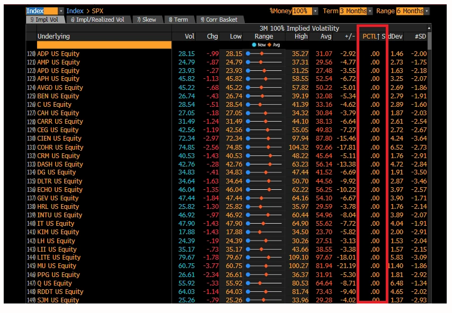The width and height of the screenshot is (452, 313).
Task: Click the range slider for MU US Equity
Action: 264,266
